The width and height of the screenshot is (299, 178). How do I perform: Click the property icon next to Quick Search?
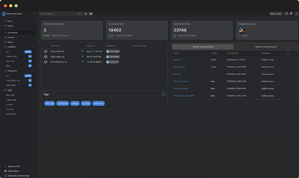(x=91, y=14)
